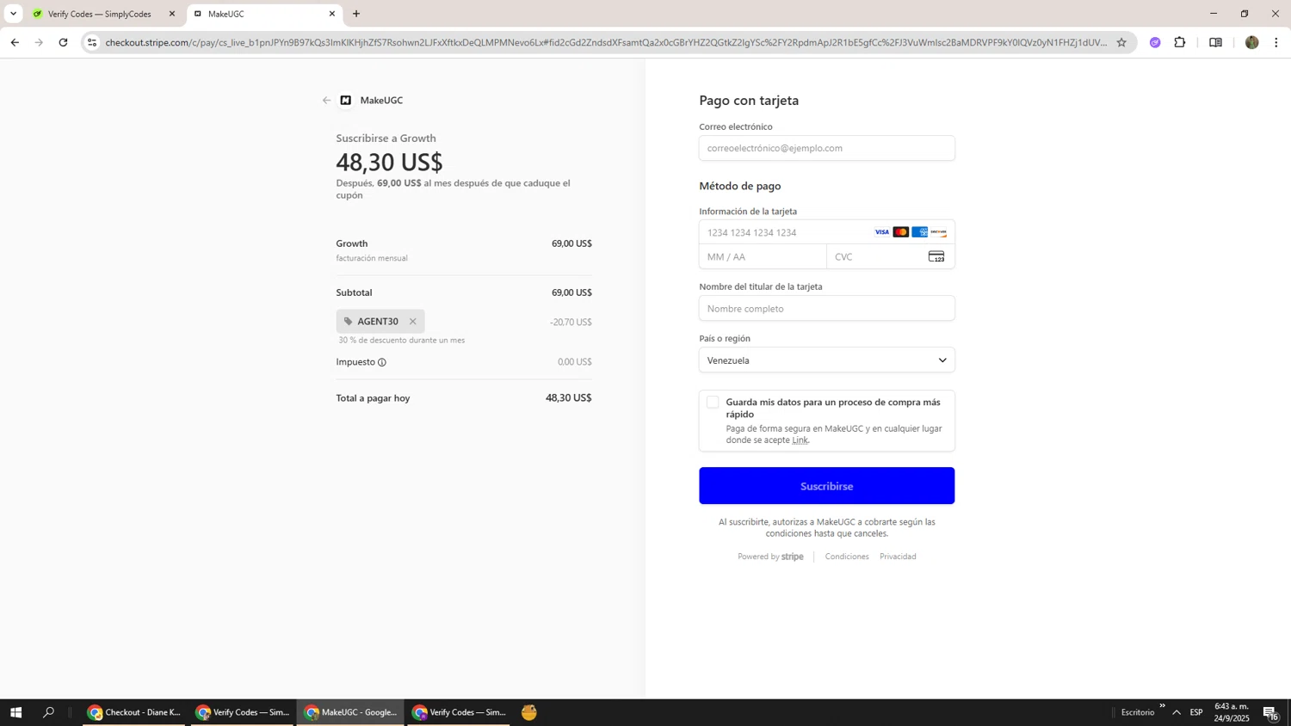Image resolution: width=1291 pixels, height=726 pixels.
Task: Open the browser side panel
Action: coord(1215,42)
